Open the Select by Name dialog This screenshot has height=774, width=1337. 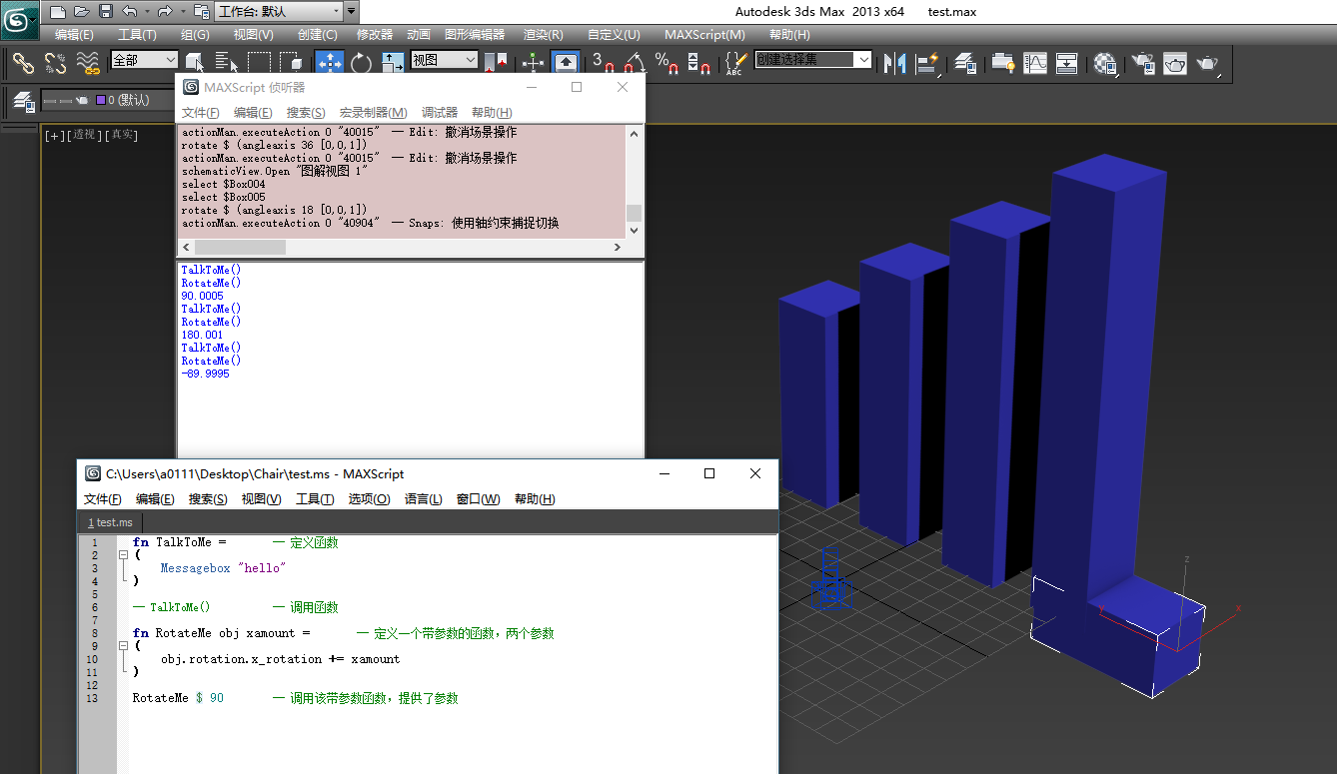[227, 63]
